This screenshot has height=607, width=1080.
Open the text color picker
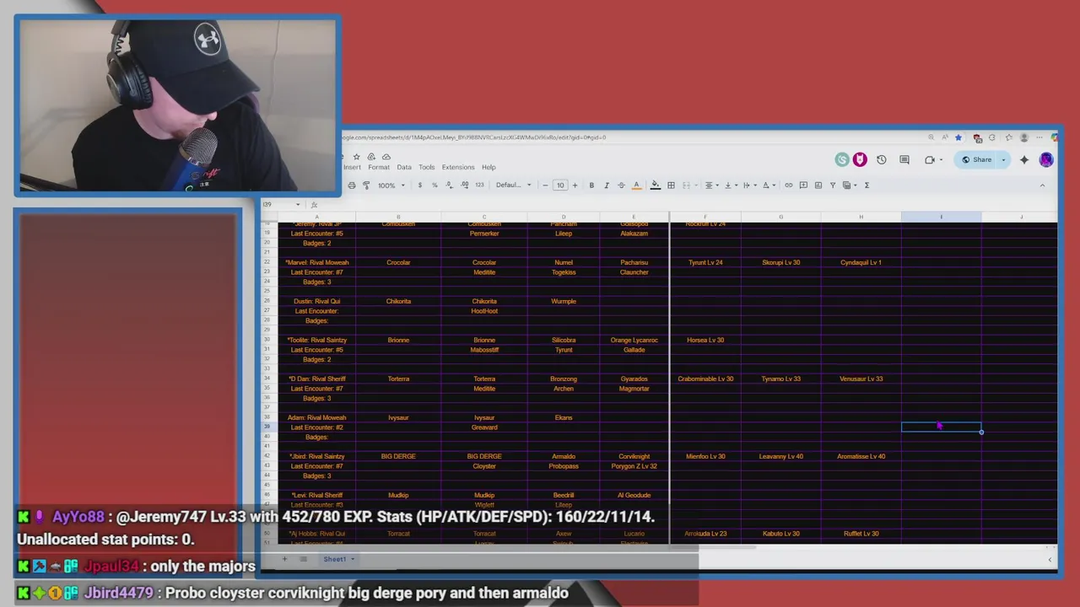[637, 185]
